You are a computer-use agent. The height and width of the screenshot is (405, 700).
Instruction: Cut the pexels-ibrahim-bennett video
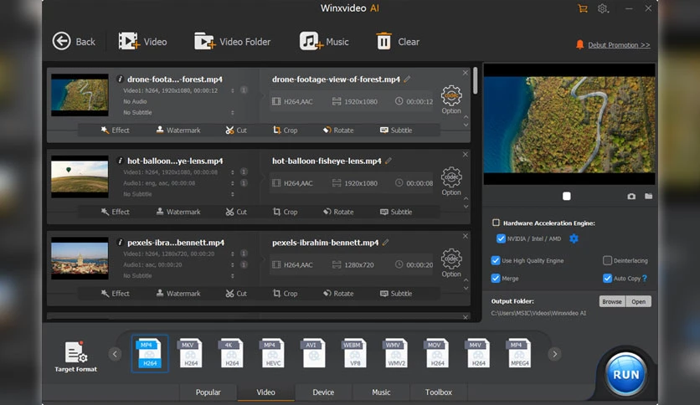(x=236, y=294)
